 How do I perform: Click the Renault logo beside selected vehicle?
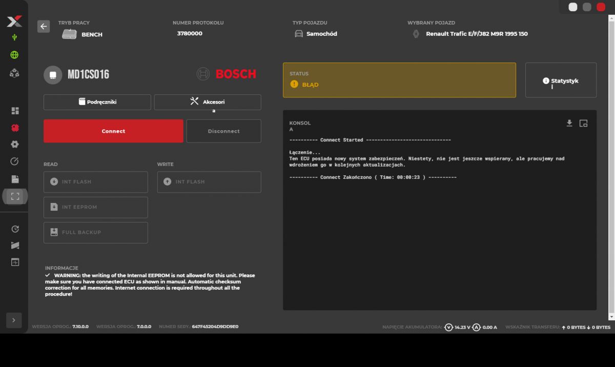coord(416,34)
